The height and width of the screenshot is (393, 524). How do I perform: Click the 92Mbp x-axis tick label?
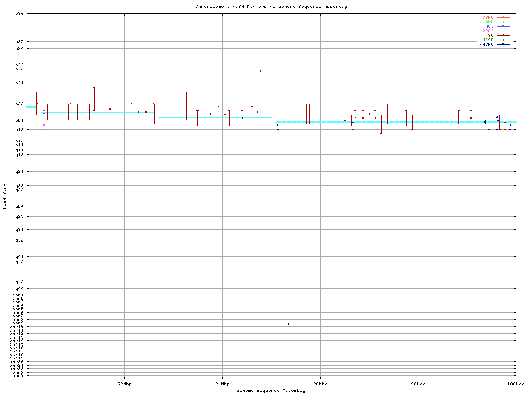pyautogui.click(x=124, y=384)
